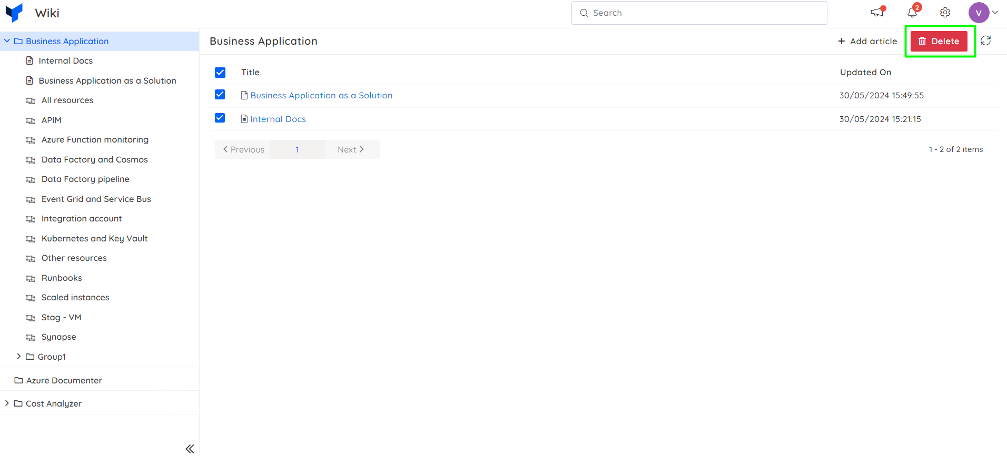This screenshot has height=456, width=1007.
Task: Open the notifications bell icon
Action: click(x=913, y=12)
